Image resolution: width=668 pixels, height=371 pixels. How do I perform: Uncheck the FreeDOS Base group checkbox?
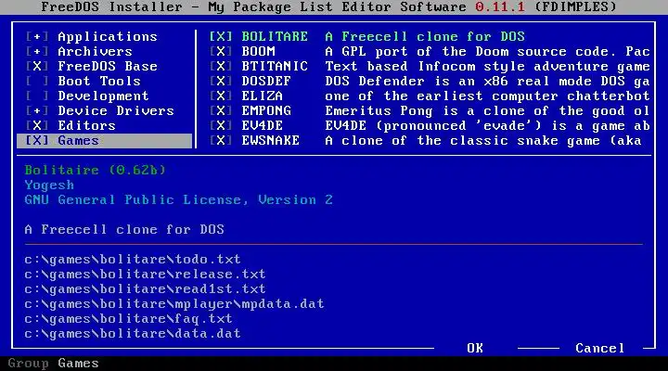pos(37,67)
